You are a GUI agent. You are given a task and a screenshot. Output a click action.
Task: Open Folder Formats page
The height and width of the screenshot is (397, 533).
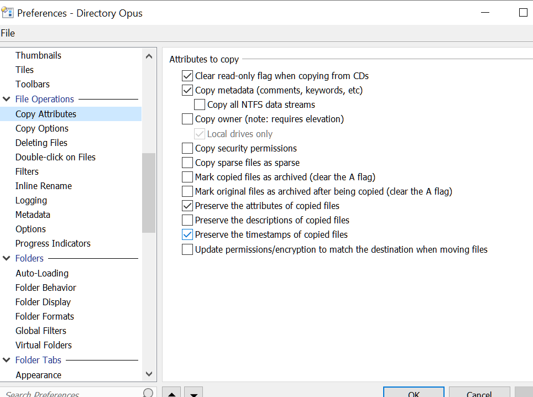(45, 316)
